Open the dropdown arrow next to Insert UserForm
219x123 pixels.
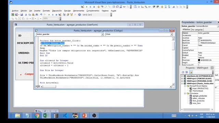point(19,15)
